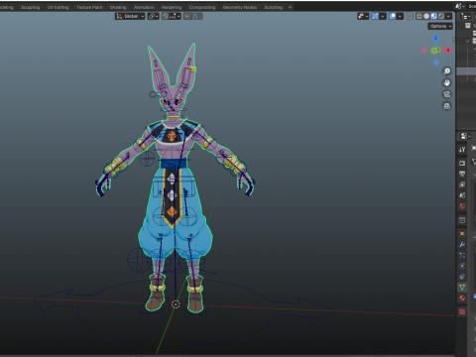Open the Render properties tab
The height and width of the screenshot is (357, 476).
coord(462,163)
